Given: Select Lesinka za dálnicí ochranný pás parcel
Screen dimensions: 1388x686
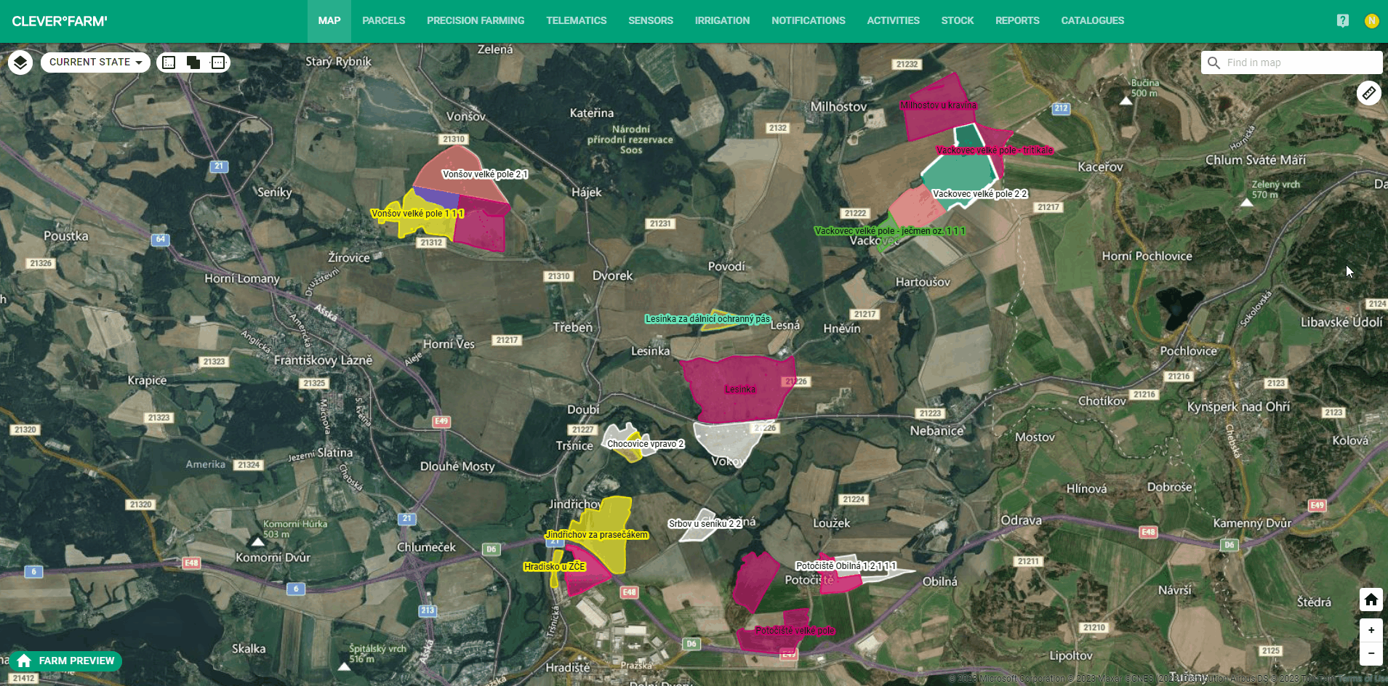Looking at the screenshot, I should pyautogui.click(x=707, y=319).
